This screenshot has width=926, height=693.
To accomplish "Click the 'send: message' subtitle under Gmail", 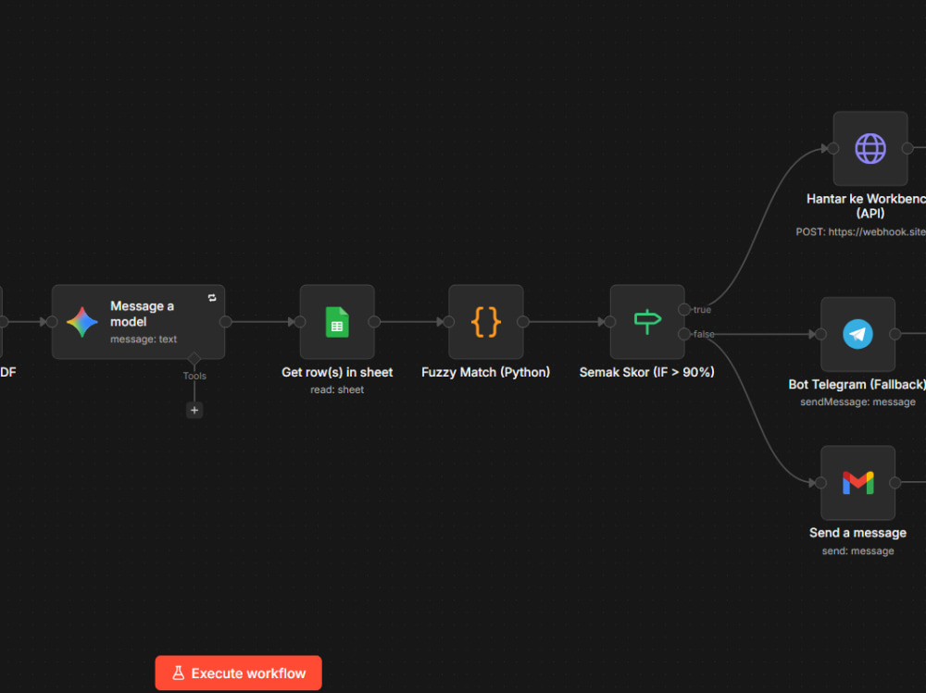I will pos(857,551).
